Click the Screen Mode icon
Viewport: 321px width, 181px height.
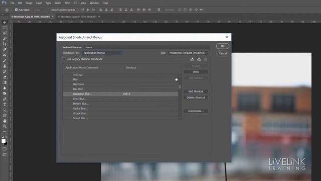coord(5,154)
